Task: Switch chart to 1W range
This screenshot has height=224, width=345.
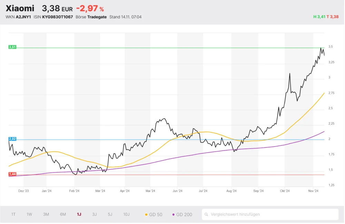Action: 29,214
